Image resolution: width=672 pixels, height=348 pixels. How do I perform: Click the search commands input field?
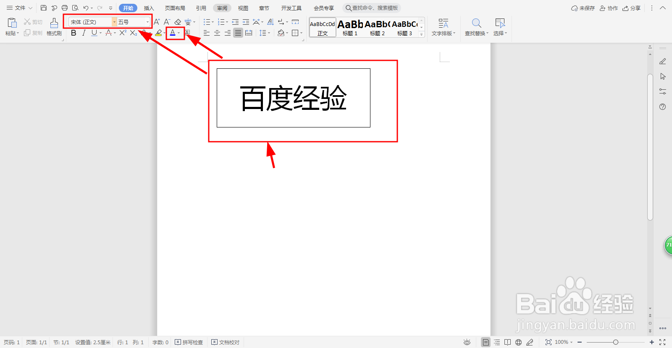(372, 8)
